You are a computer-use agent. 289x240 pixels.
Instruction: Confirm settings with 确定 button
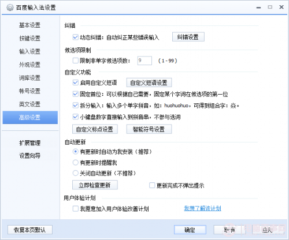(190, 230)
